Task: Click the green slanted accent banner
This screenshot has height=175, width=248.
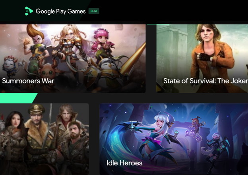Action: click(19, 98)
